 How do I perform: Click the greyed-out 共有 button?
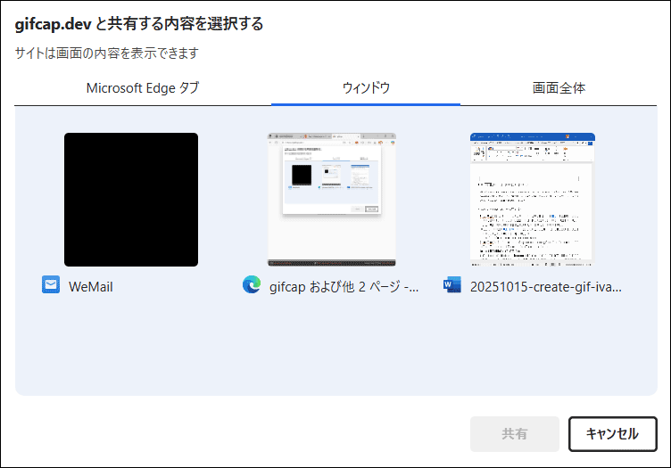tap(514, 434)
